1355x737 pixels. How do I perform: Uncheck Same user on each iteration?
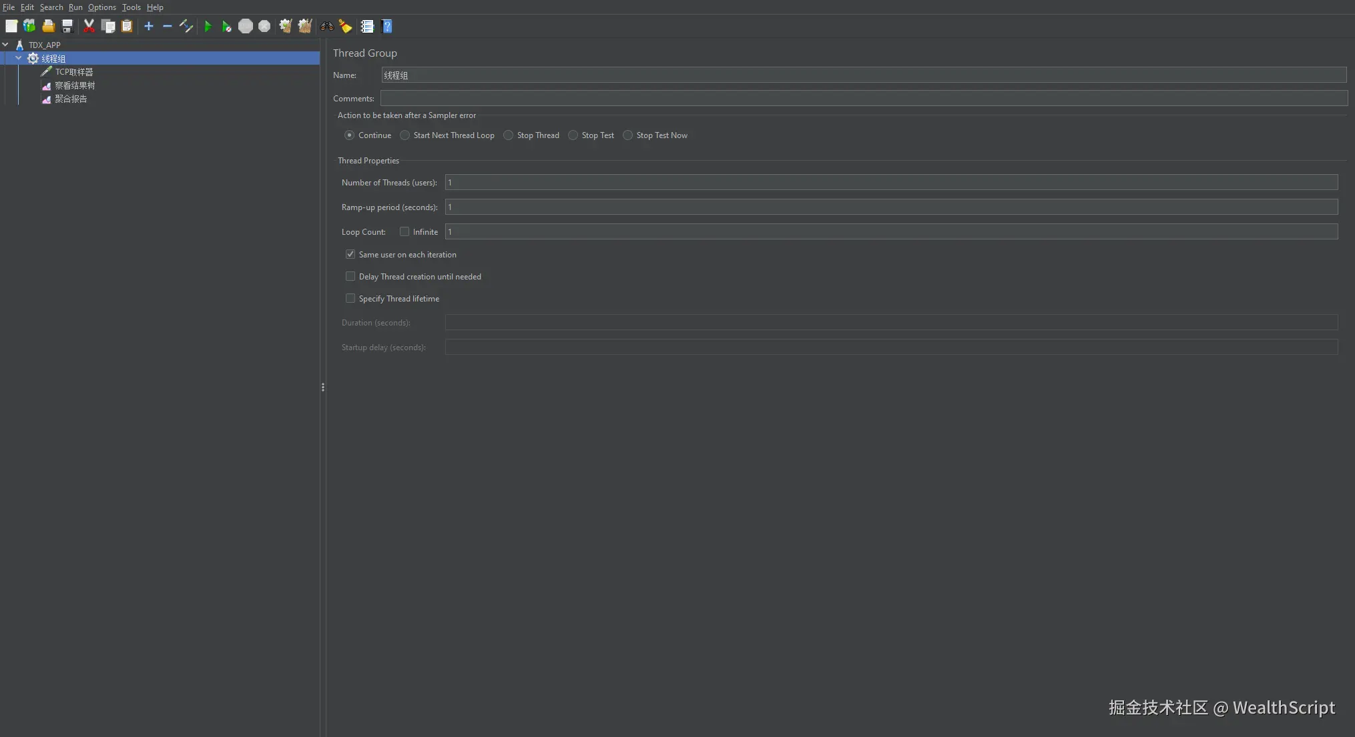pyautogui.click(x=350, y=255)
